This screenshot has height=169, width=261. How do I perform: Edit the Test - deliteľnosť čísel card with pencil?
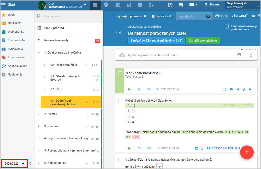coord(244,89)
